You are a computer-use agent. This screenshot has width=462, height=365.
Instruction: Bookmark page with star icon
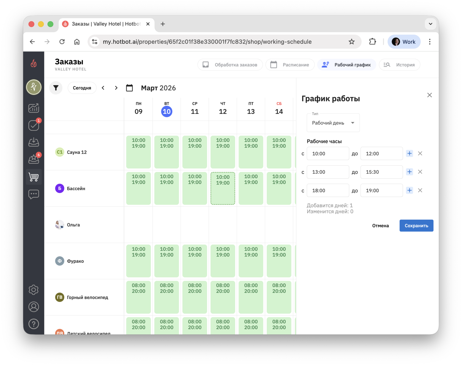351,42
